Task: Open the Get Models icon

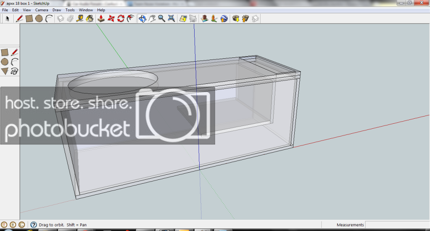Action: [235, 18]
